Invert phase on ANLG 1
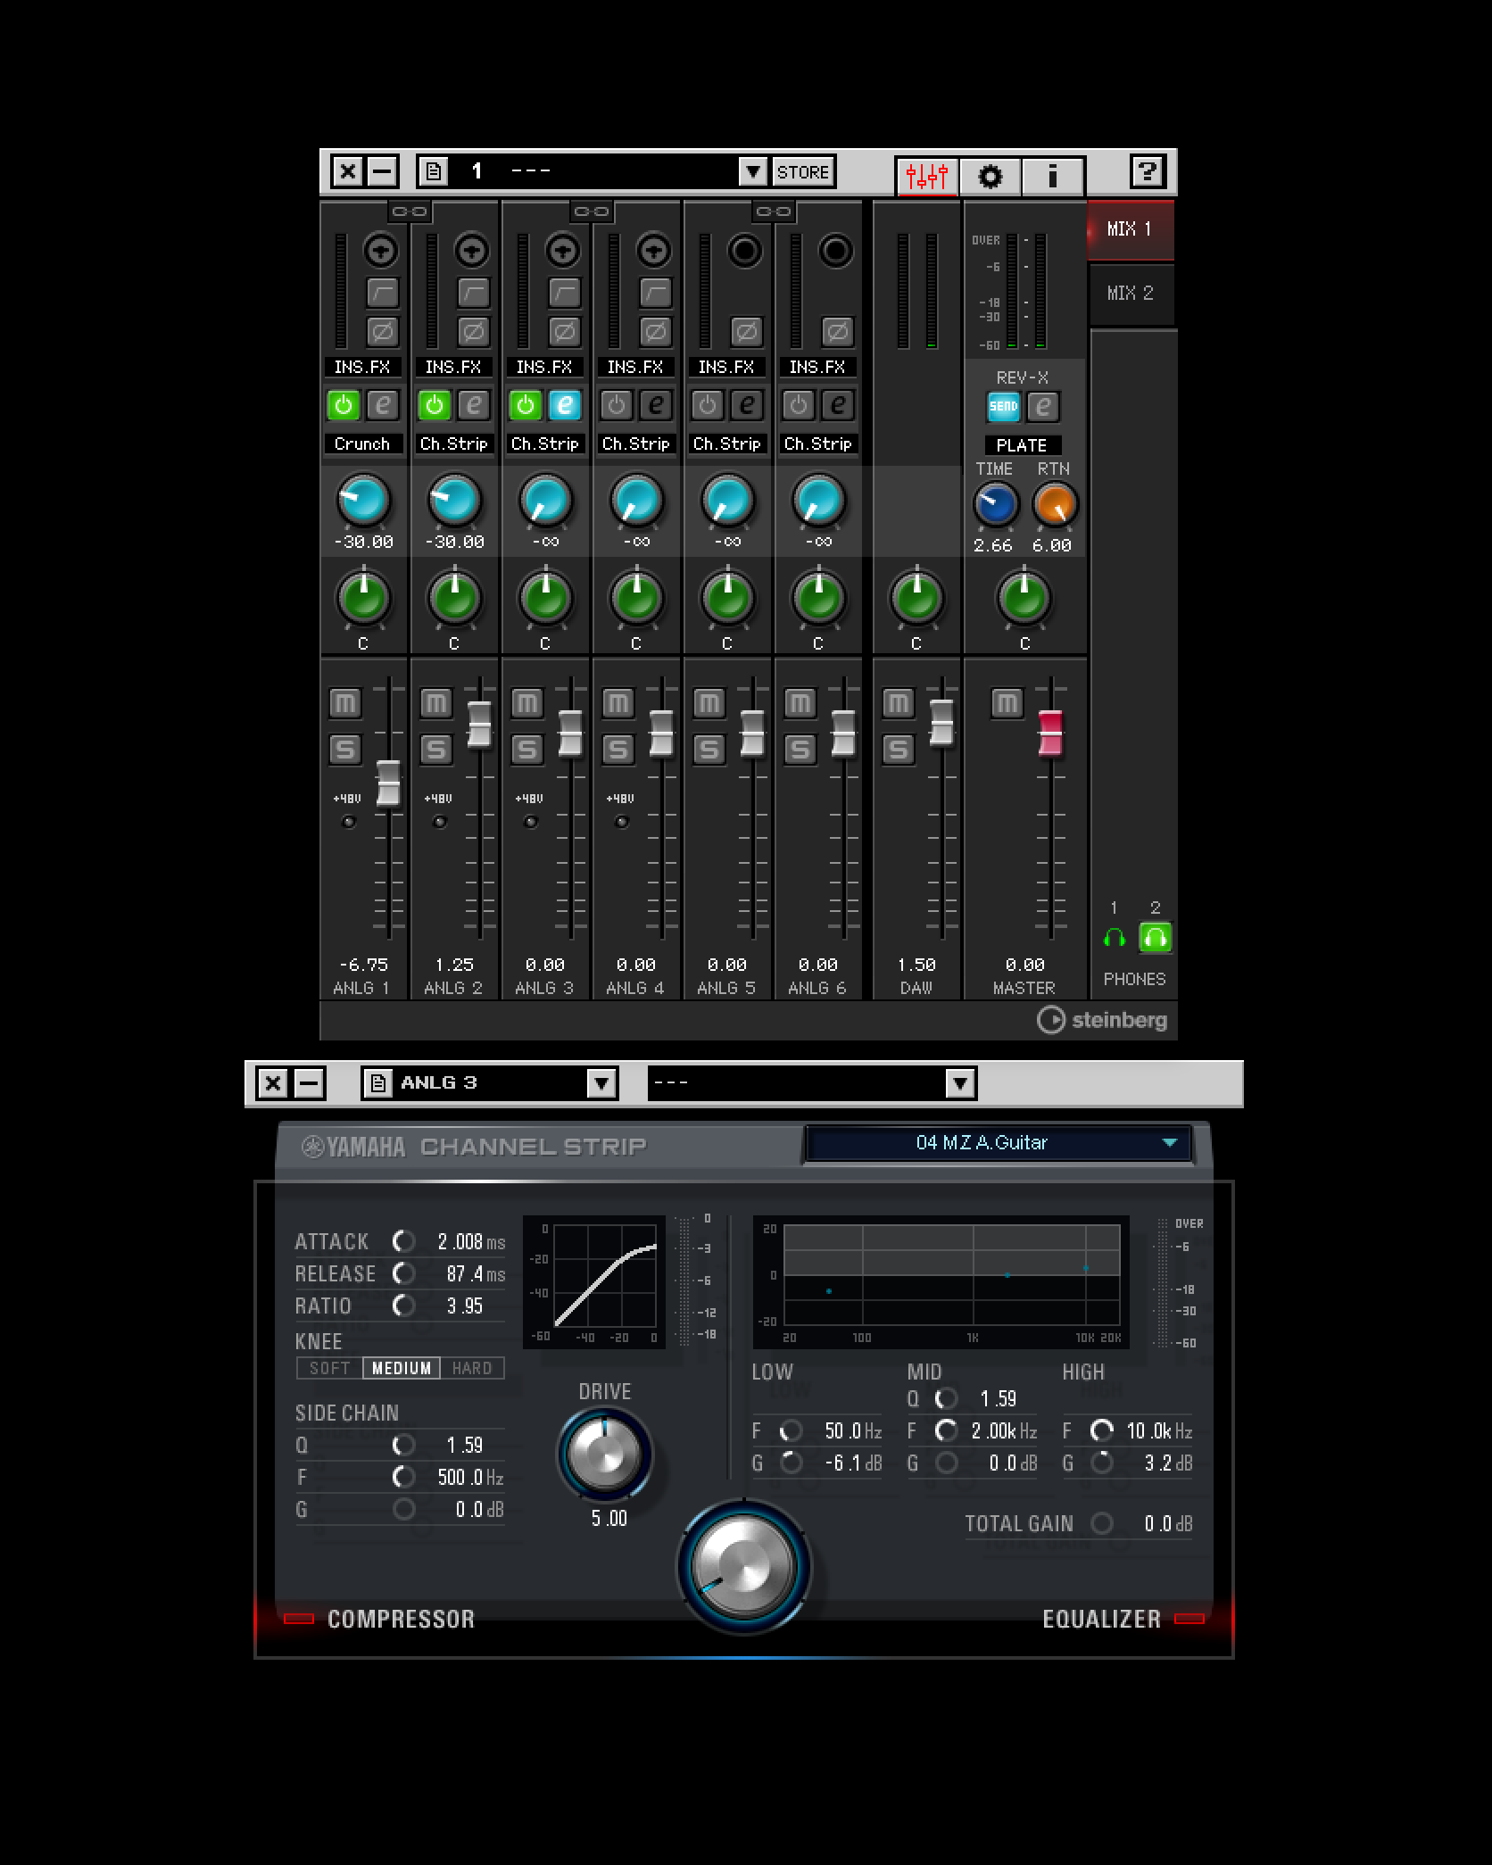Image resolution: width=1492 pixels, height=1865 pixels. 383,332
